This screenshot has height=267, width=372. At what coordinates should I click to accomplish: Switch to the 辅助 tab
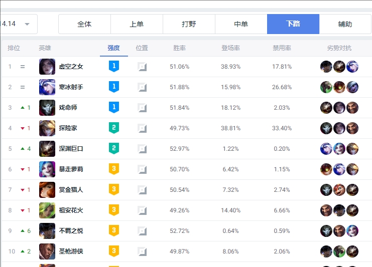point(345,24)
